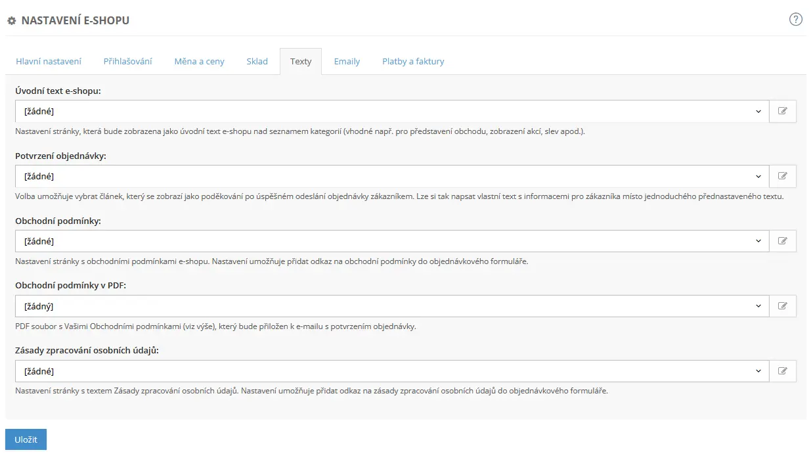811x467 pixels.
Task: Open the Potvrzení objednávky dropdown
Action: pos(392,176)
